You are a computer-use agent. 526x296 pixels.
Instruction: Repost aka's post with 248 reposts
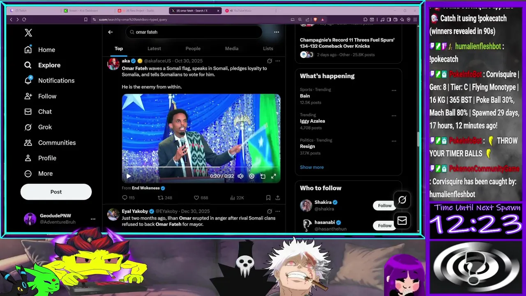[x=165, y=198]
